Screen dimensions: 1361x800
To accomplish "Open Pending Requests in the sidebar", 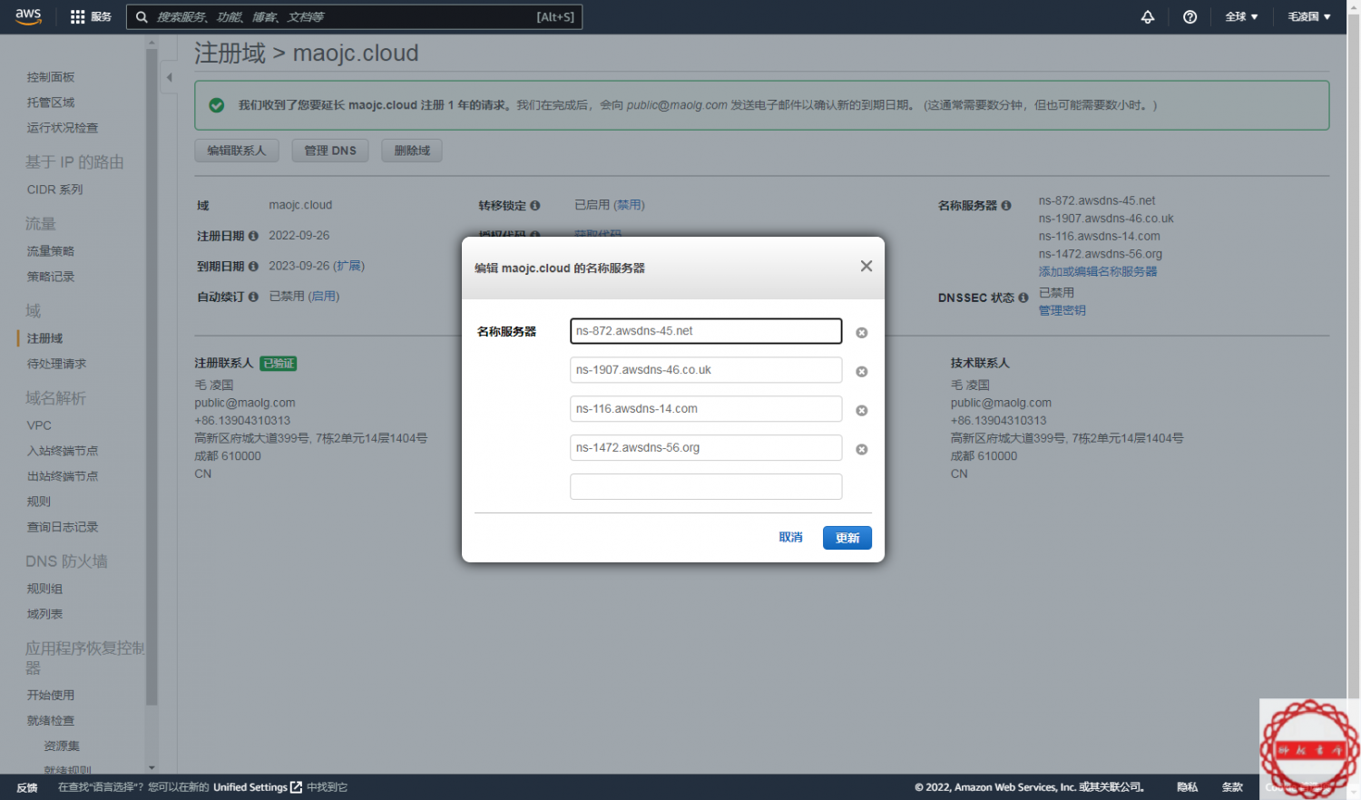I will (x=56, y=364).
